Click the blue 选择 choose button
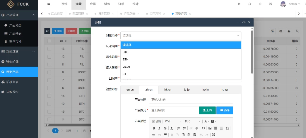The image size is (306, 138). click(x=225, y=110)
